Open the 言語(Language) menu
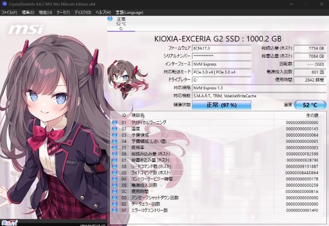 pyautogui.click(x=129, y=12)
